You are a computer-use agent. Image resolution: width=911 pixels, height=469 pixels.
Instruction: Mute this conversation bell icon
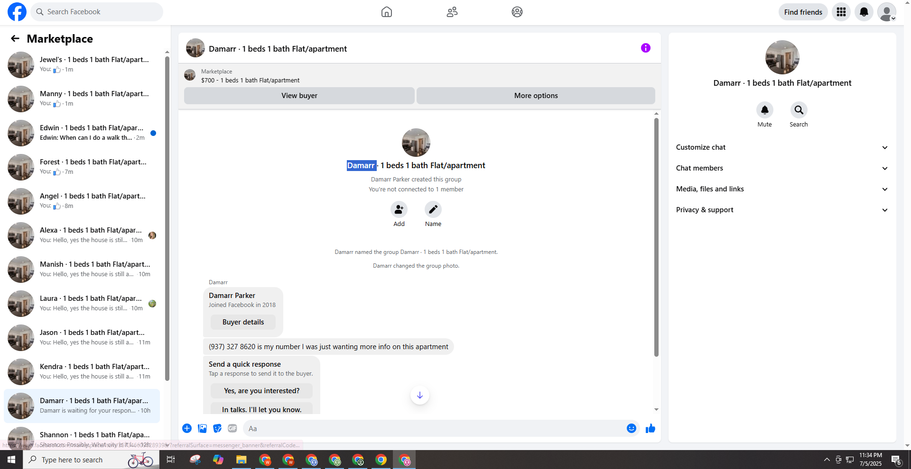(x=765, y=110)
